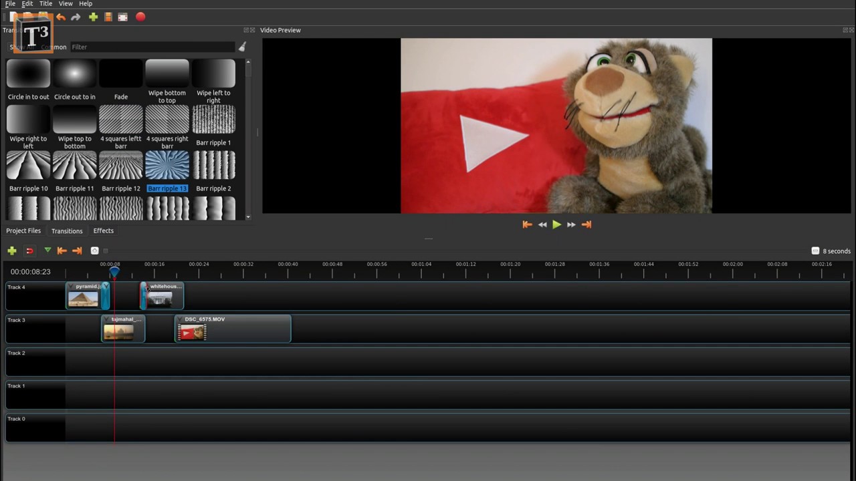856x481 pixels.
Task: Select the Circle in to out transition
Action: point(28,80)
